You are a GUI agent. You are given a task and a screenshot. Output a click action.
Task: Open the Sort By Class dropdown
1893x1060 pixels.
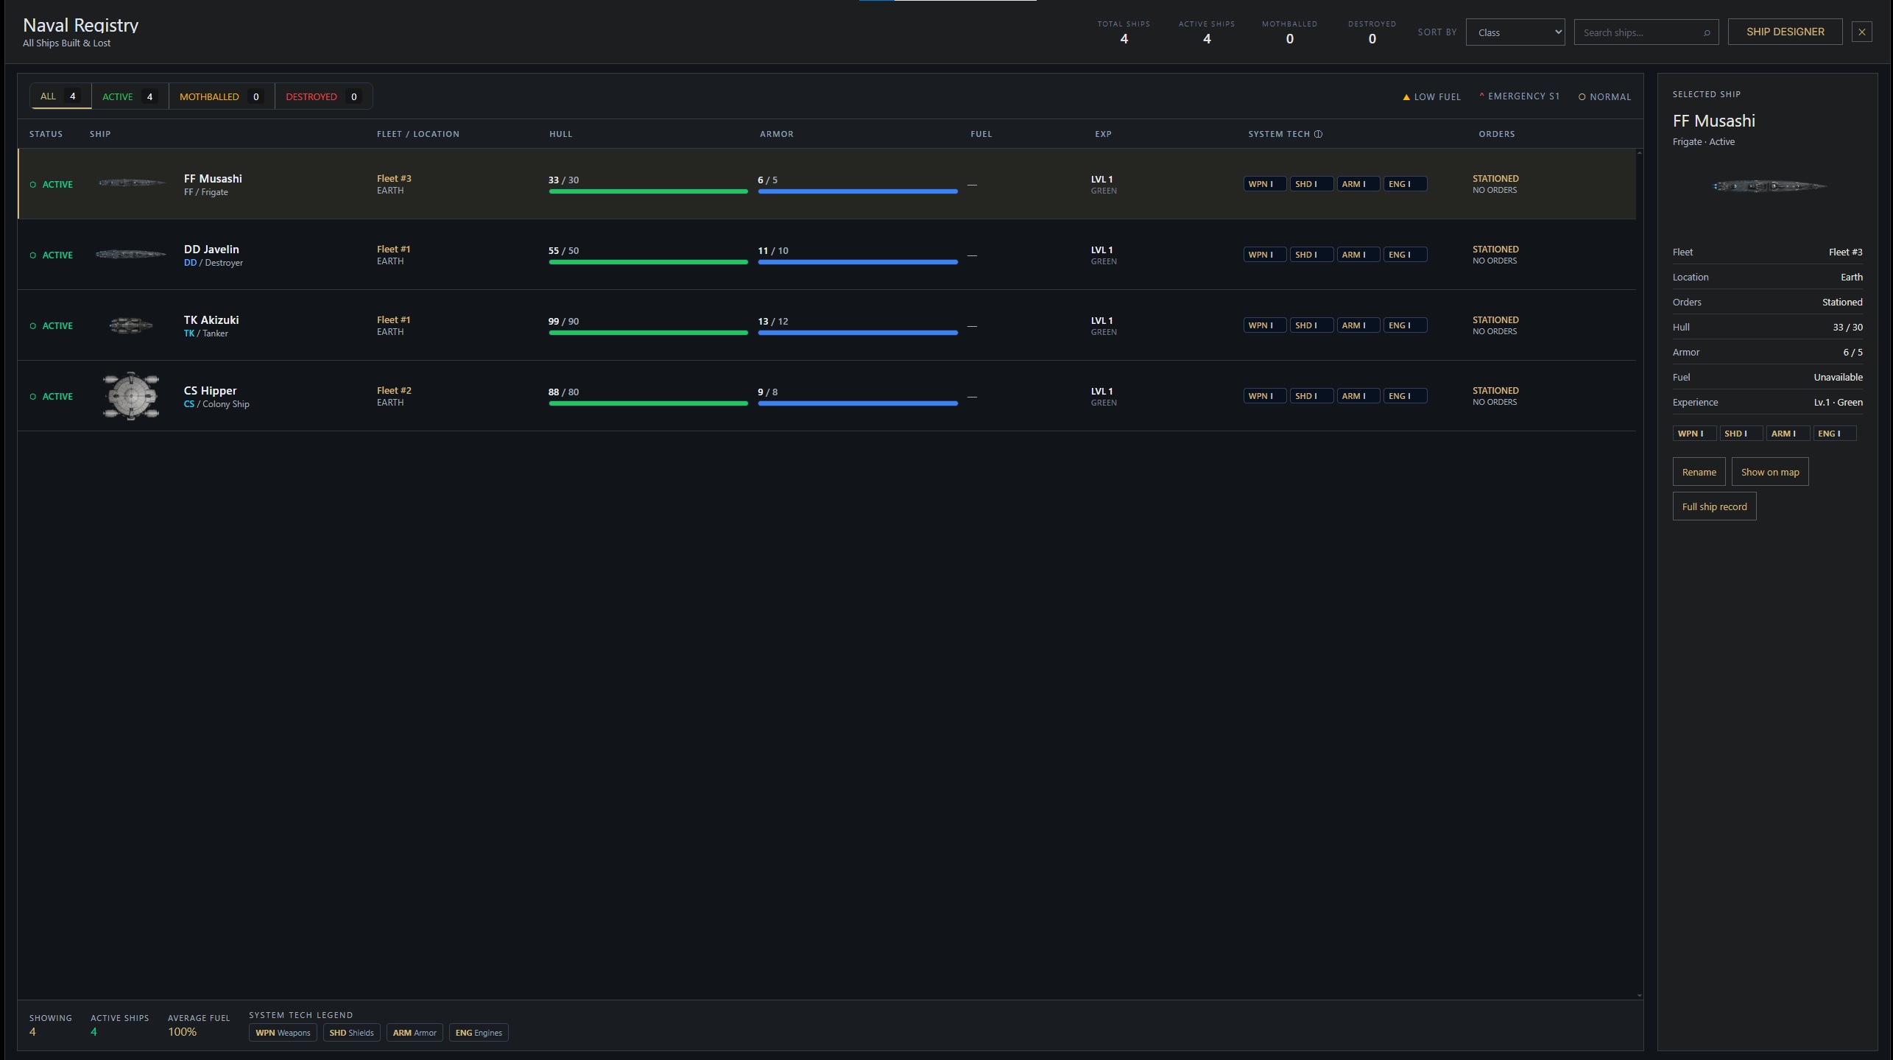tap(1515, 32)
